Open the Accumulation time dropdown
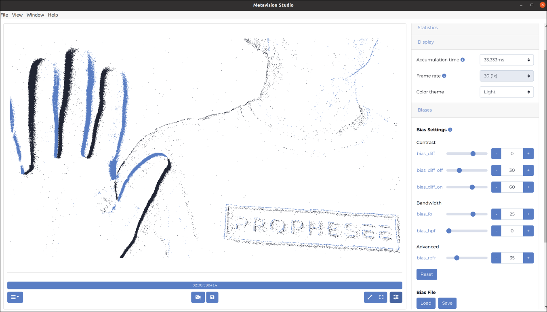 [507, 60]
